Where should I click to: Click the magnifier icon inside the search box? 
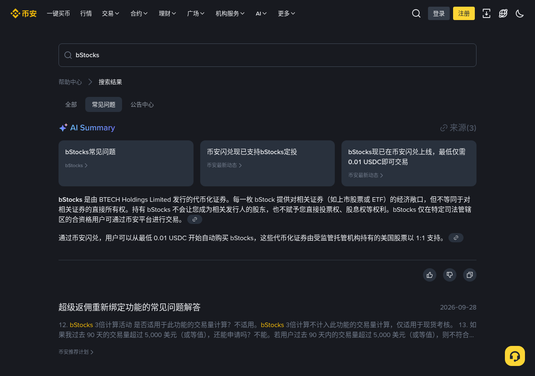[x=68, y=55]
